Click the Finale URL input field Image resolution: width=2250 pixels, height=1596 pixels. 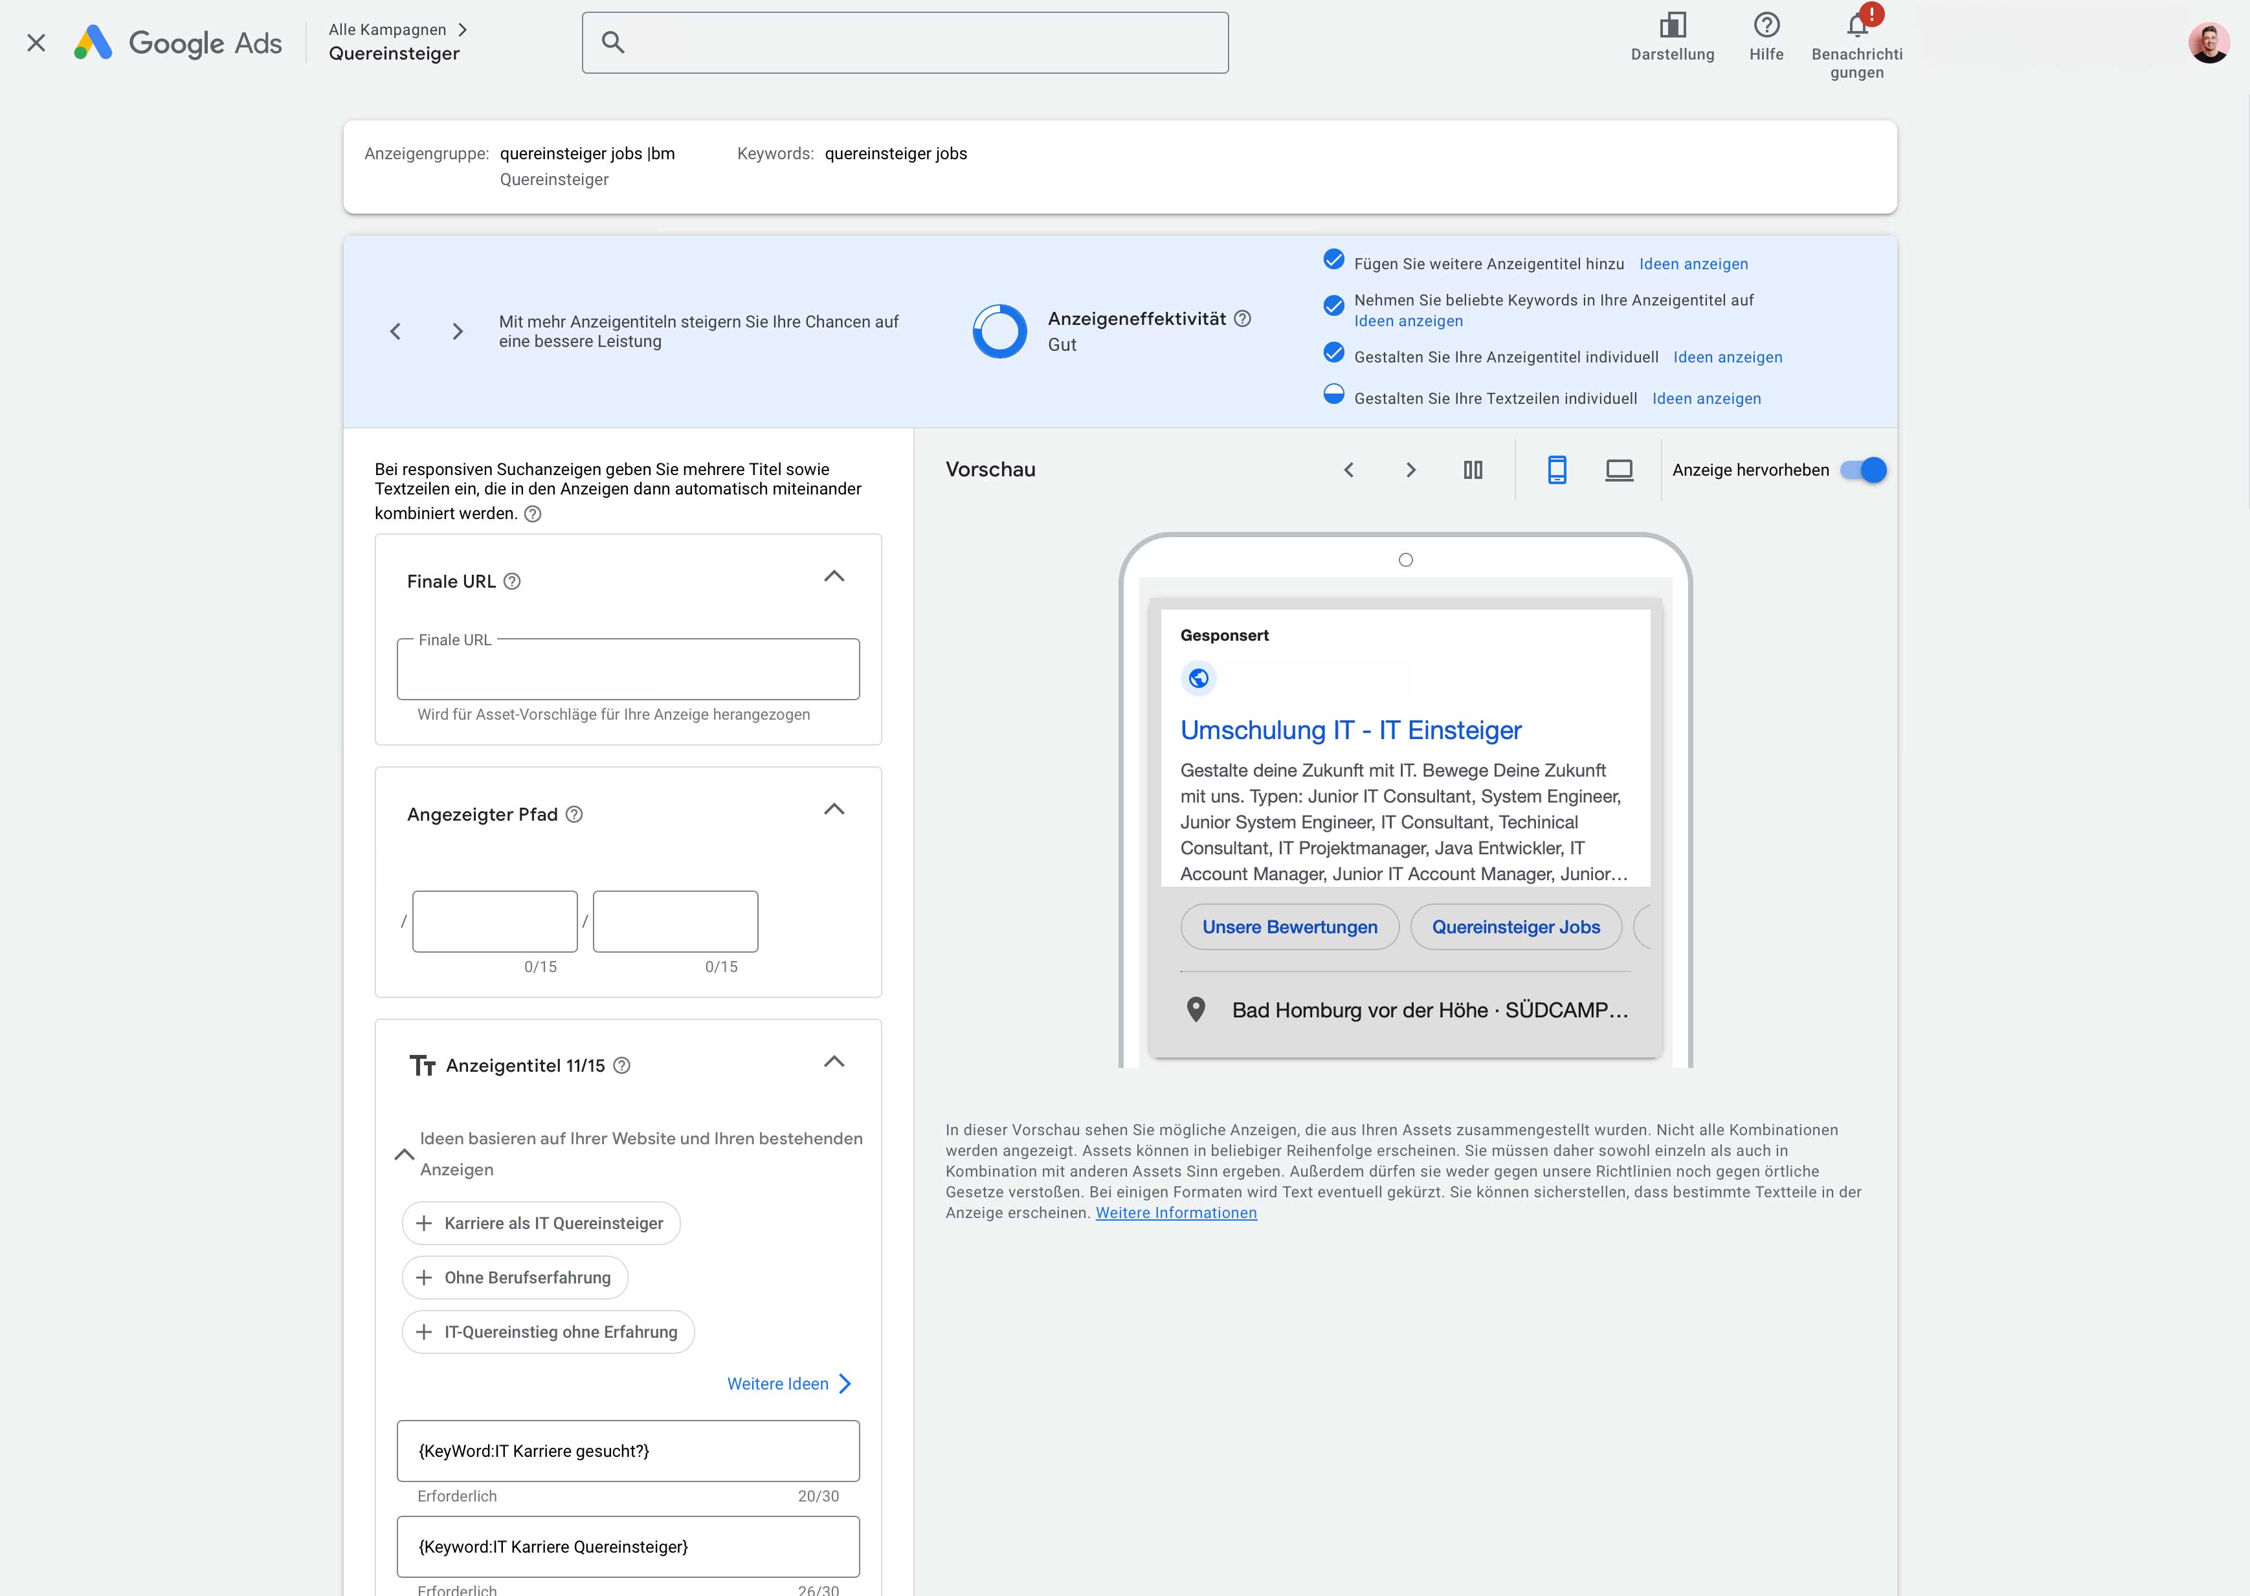[x=628, y=671]
